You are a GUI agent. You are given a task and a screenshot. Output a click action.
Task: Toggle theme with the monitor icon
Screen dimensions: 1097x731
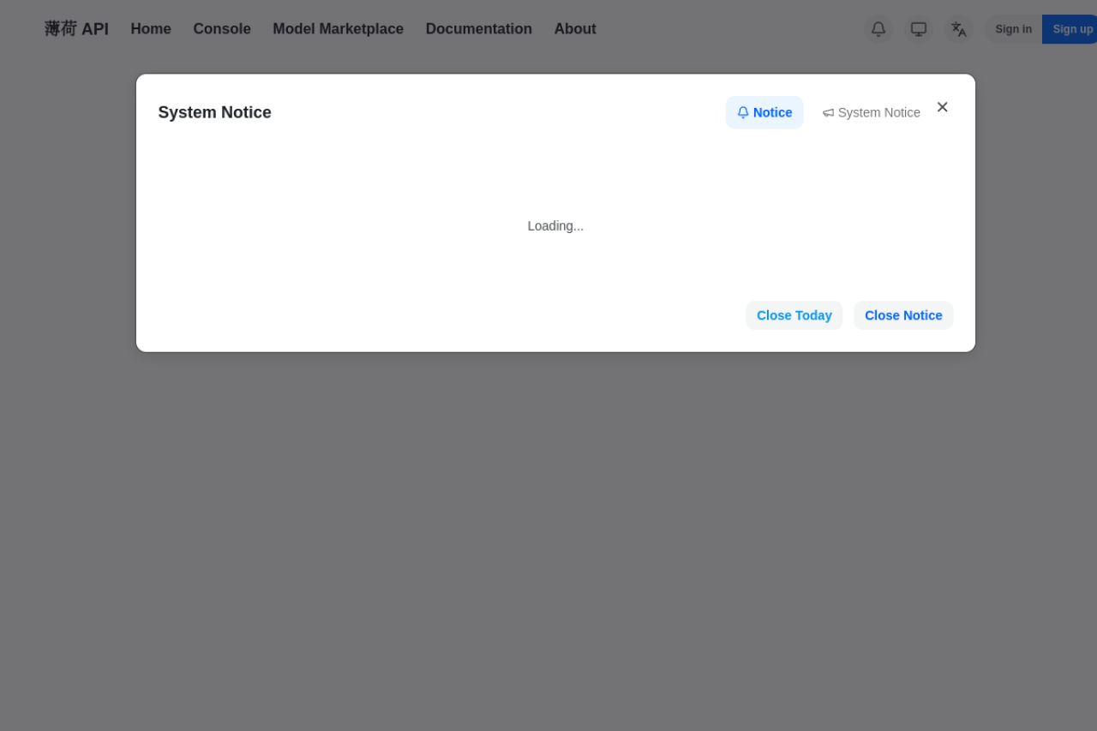tap(919, 29)
